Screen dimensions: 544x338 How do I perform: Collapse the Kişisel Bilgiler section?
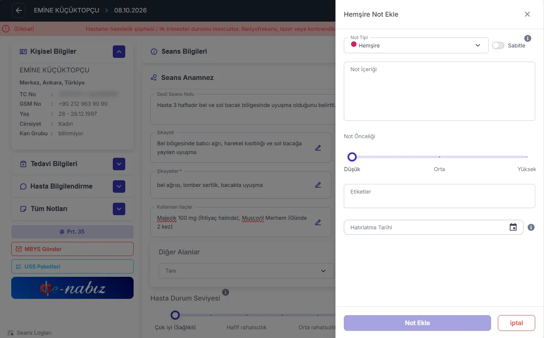[x=119, y=52]
